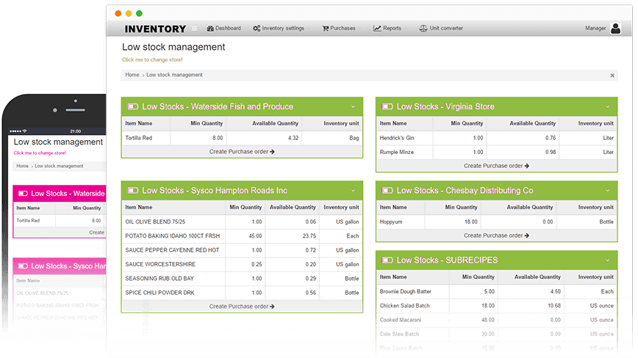Click the hamburger menu icon beside INVENTORY
The width and height of the screenshot is (638, 358).
(x=195, y=29)
